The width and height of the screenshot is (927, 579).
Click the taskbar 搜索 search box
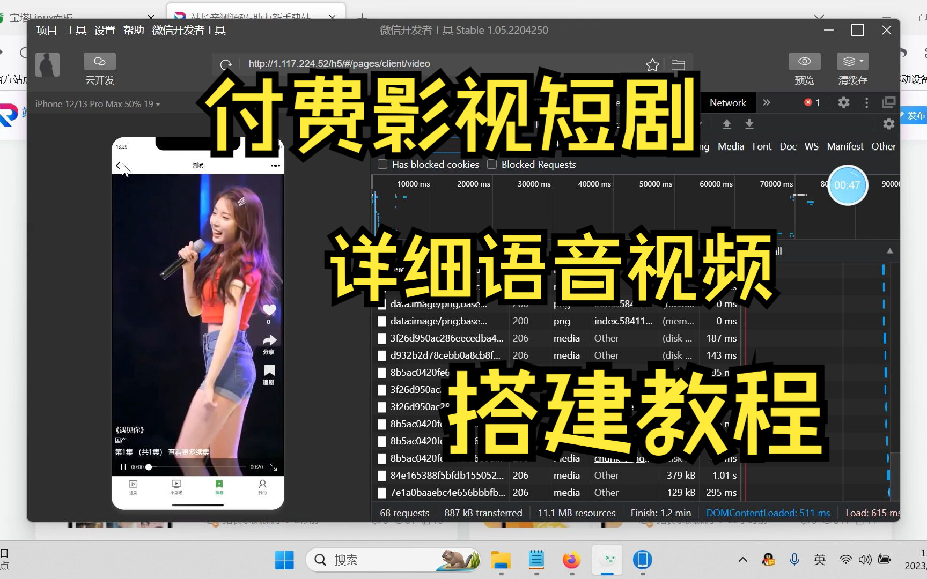(x=393, y=560)
